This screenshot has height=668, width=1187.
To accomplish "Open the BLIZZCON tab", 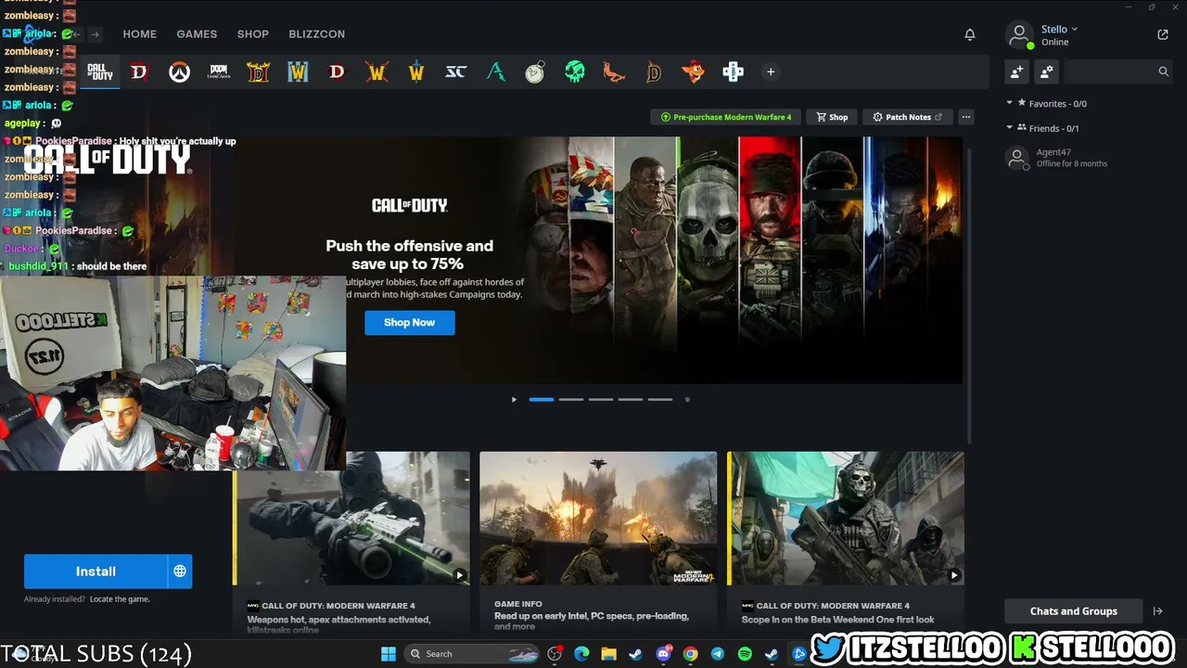I will (x=317, y=34).
